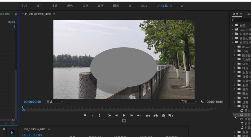The image size is (251, 137).
Task: Expand the 通道 effects folder
Action: click(235, 132)
